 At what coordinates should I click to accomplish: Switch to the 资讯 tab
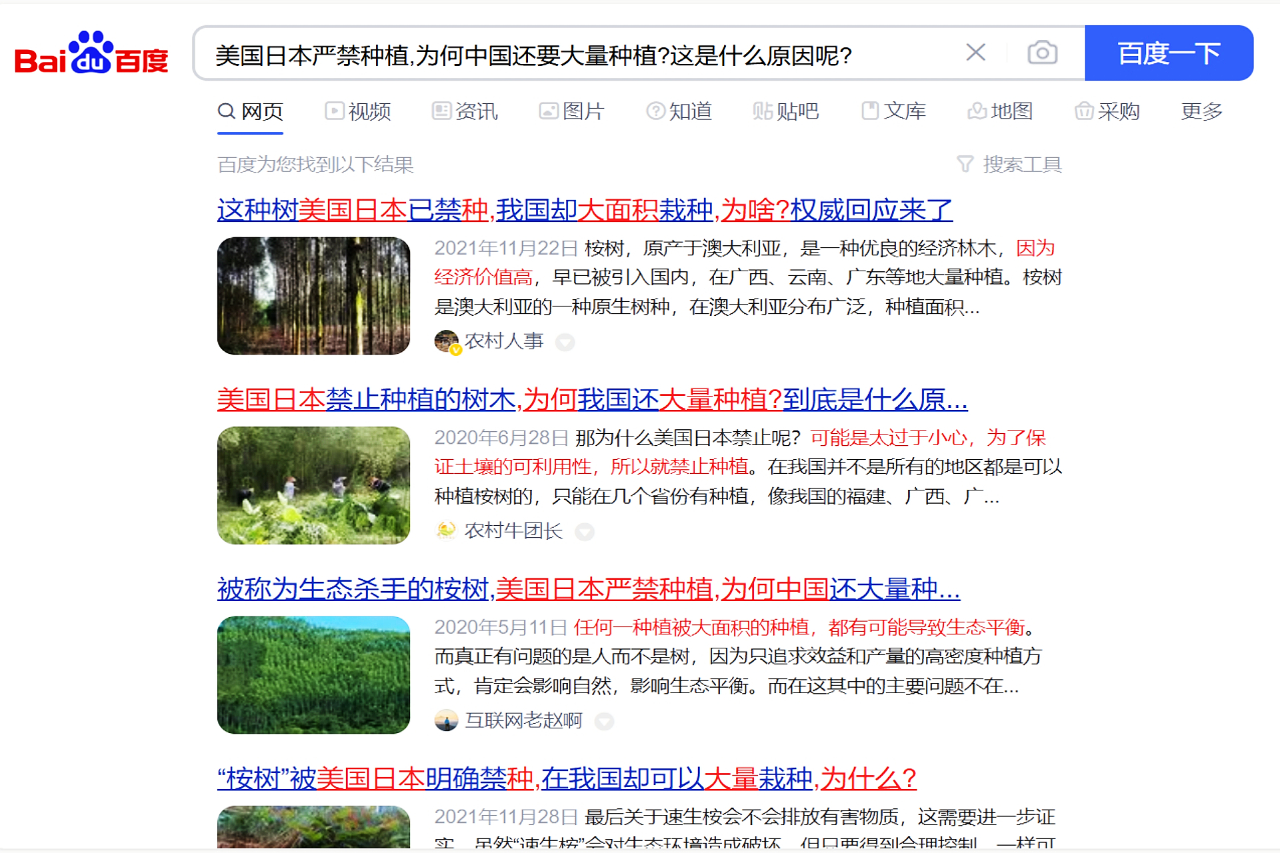pos(465,111)
